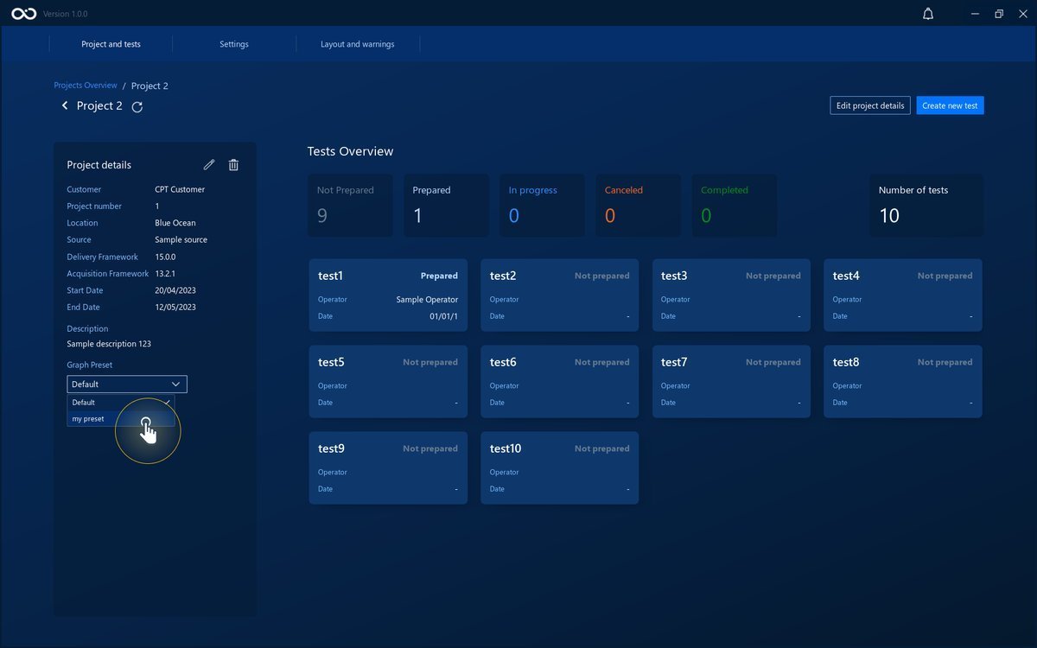1037x648 pixels.
Task: Minimize the application window
Action: (974, 14)
